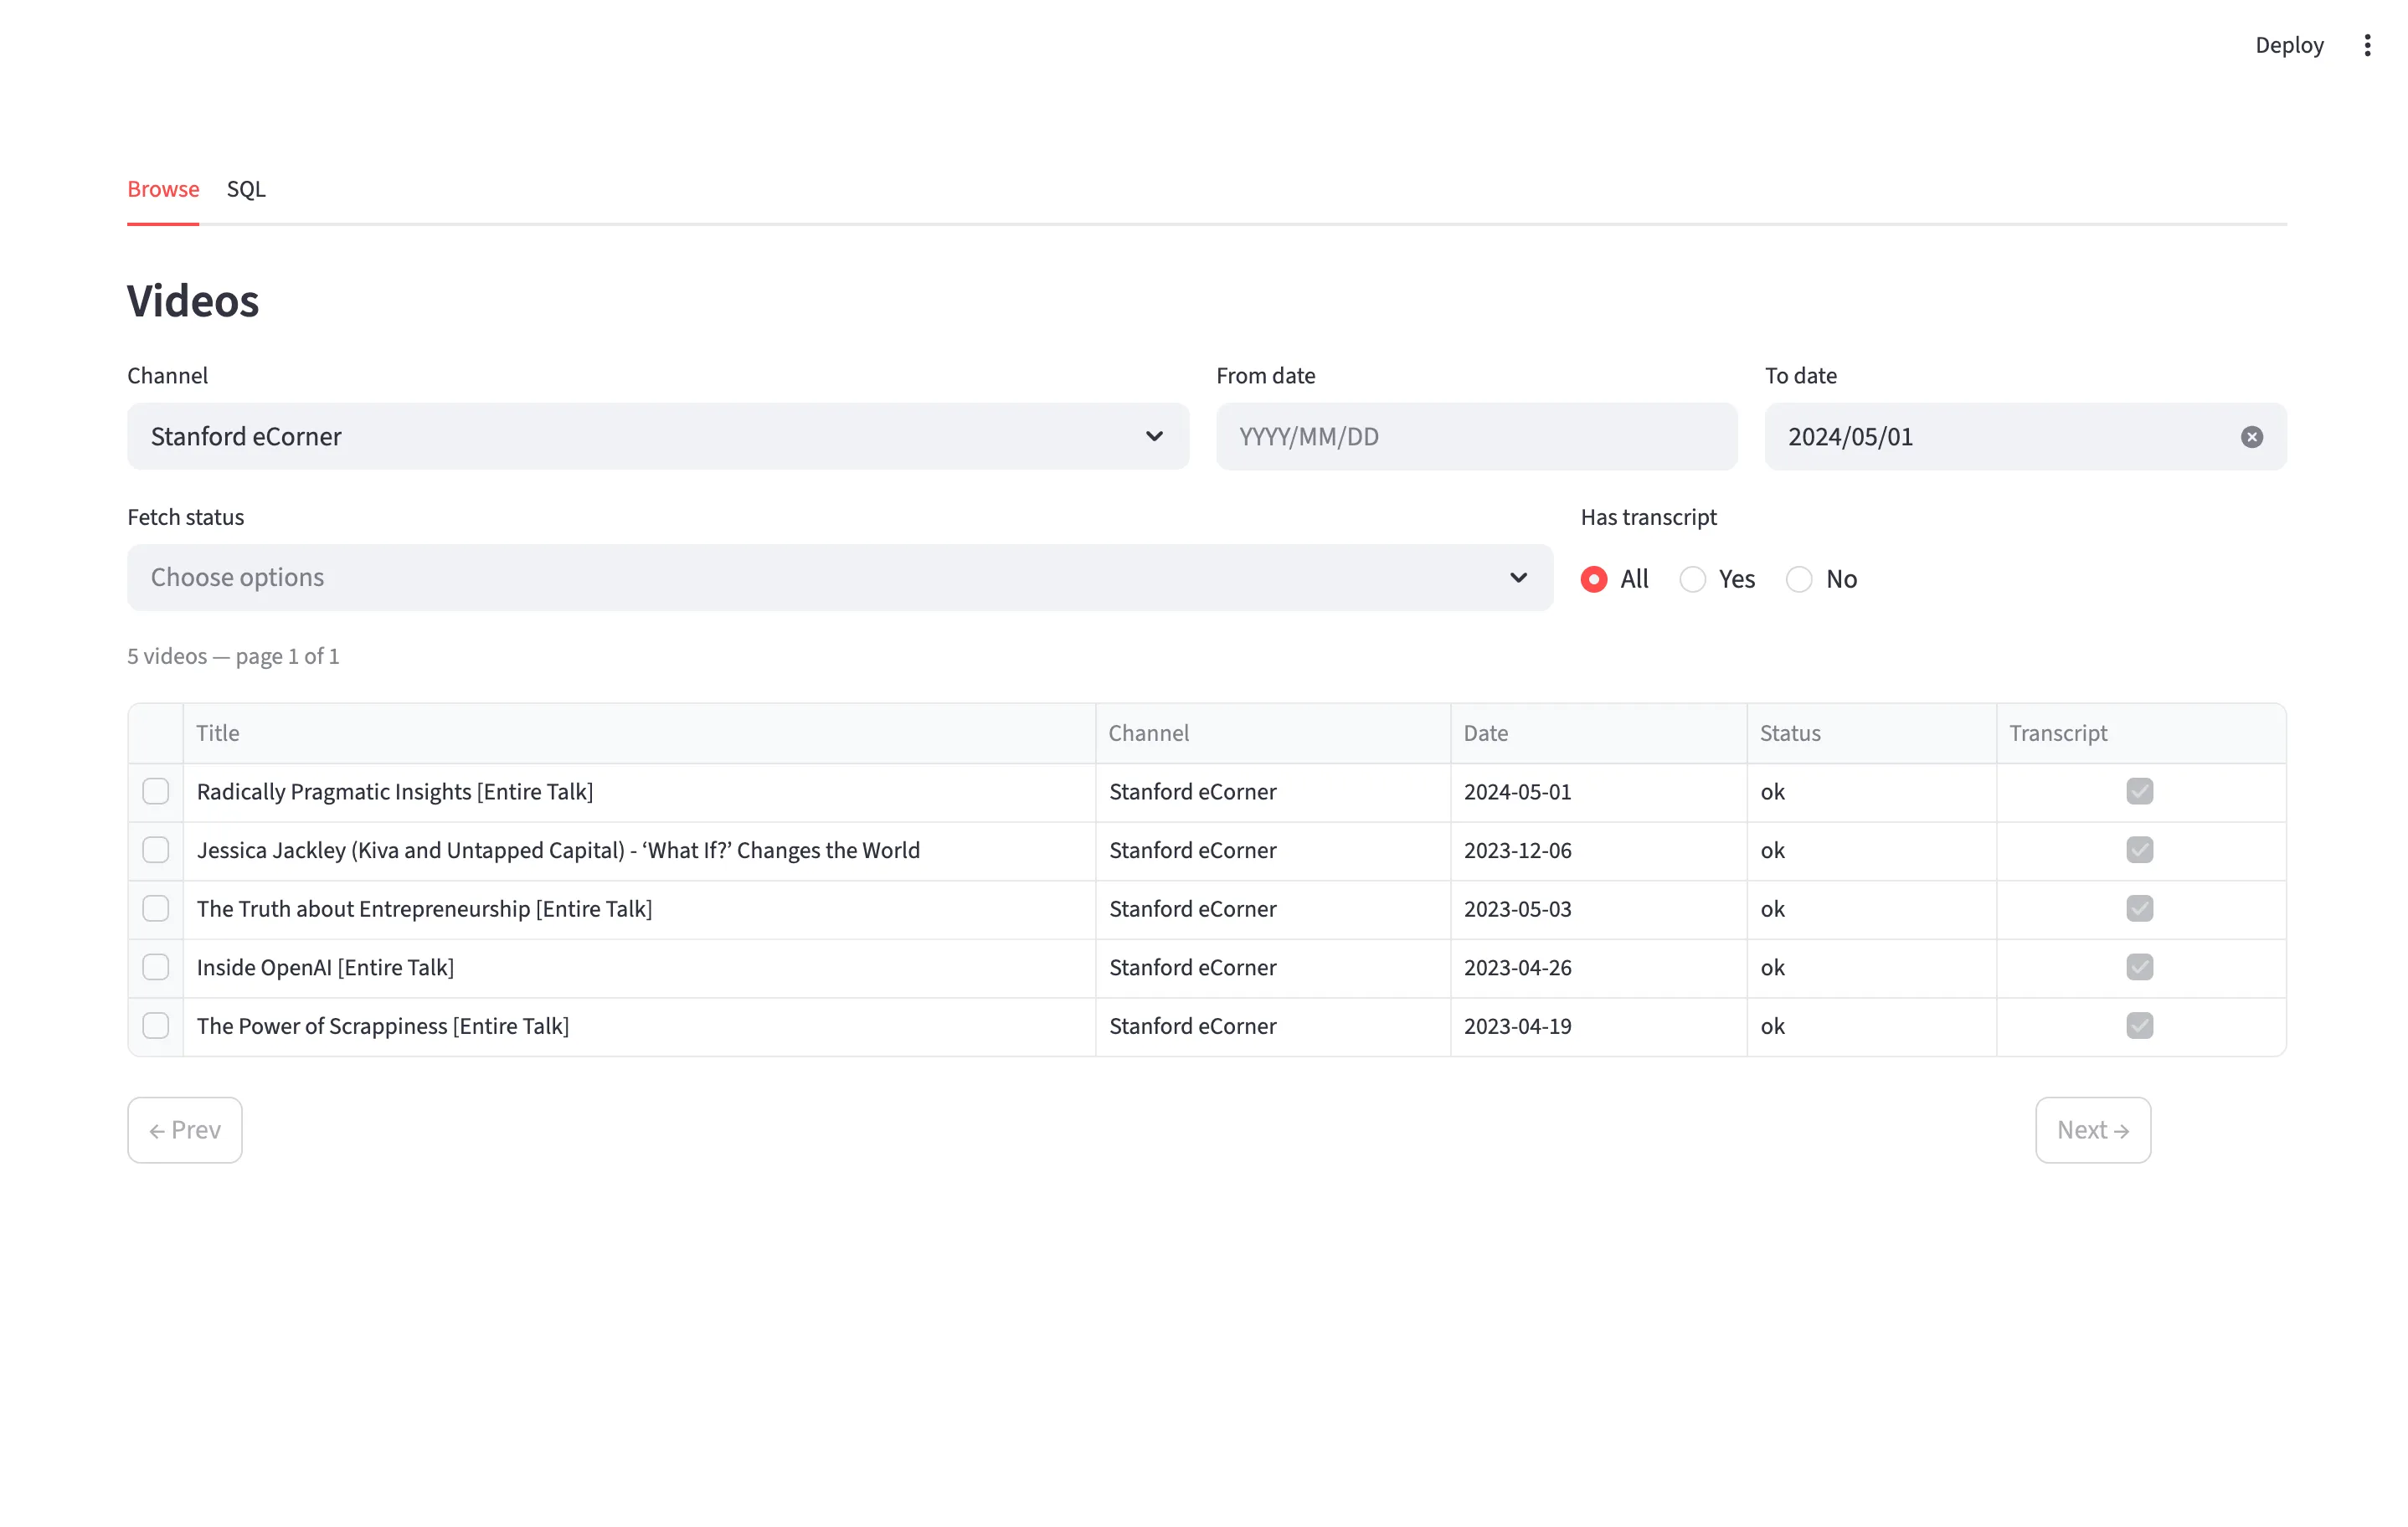Go to next page with Next
The image size is (2408, 1527).
tap(2092, 1130)
